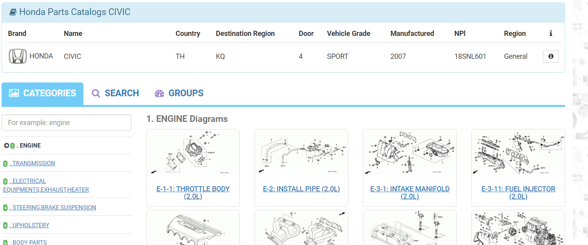Viewport: 588px width, 245px height.
Task: Click the Manufactured year 2007
Action: pos(398,56)
